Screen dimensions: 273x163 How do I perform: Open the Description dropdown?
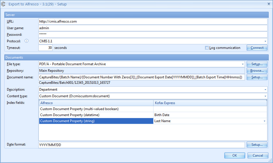[265, 90]
